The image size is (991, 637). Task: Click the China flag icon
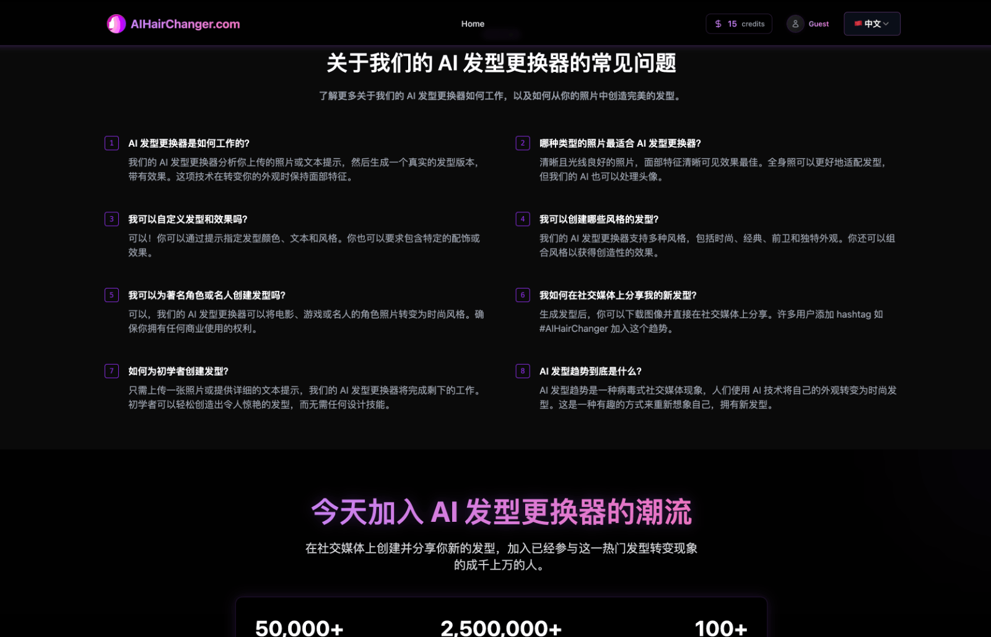point(858,24)
